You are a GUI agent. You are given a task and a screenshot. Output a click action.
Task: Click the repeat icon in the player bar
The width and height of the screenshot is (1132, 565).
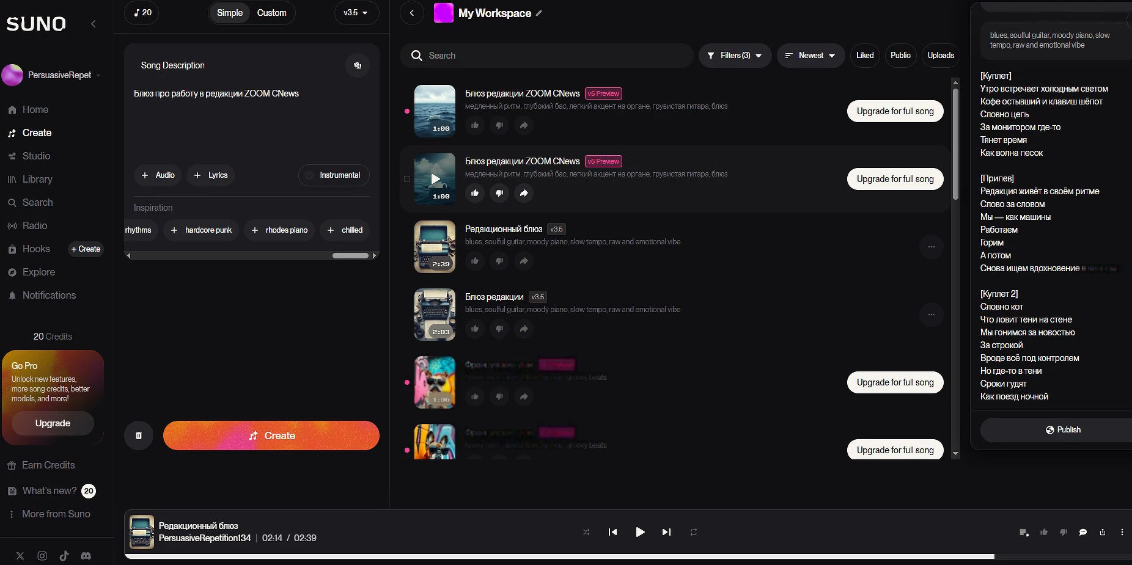[x=694, y=532]
